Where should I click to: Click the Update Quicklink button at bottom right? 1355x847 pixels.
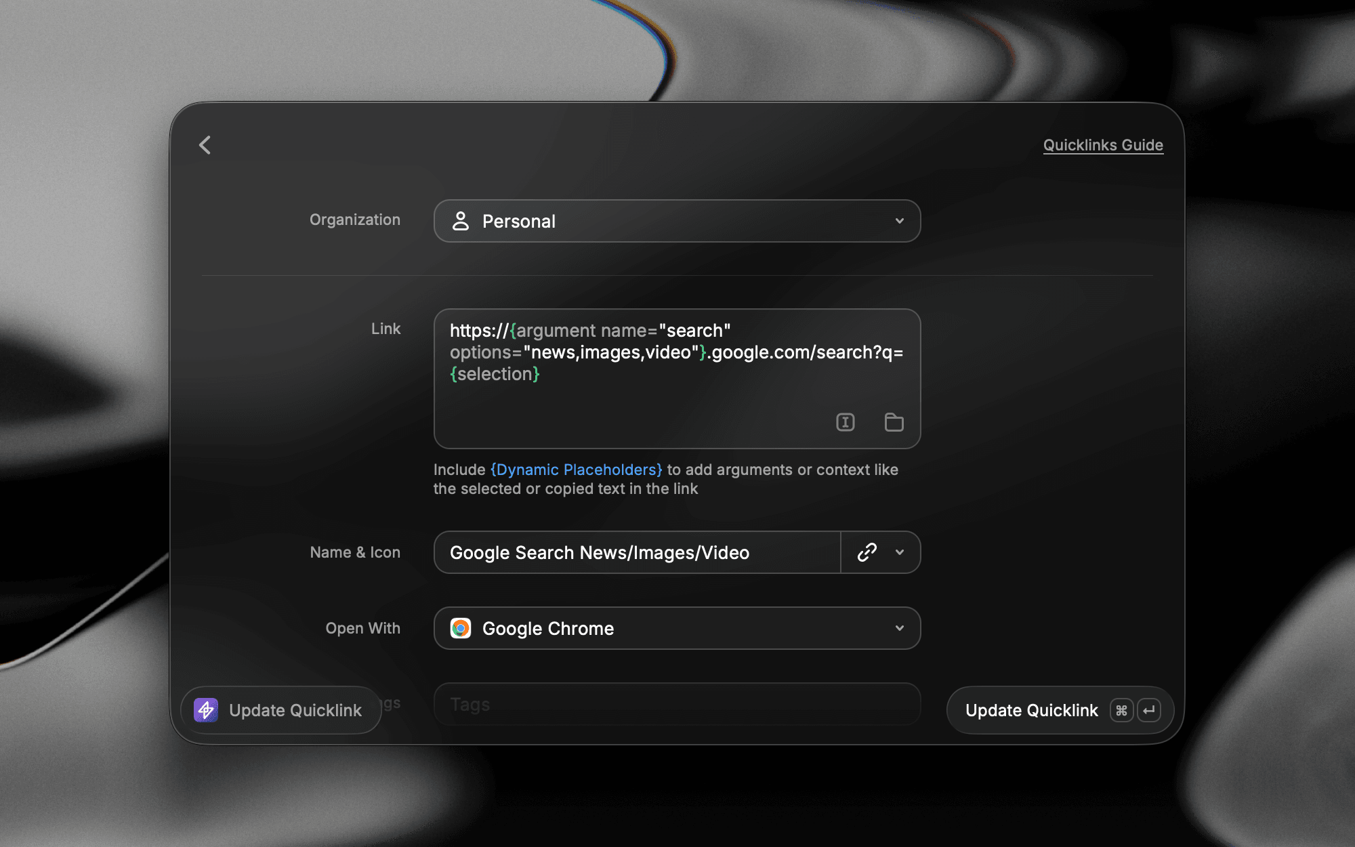click(1060, 710)
